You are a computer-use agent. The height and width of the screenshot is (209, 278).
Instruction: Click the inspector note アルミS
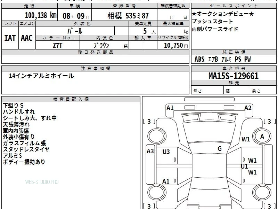coord(13,155)
